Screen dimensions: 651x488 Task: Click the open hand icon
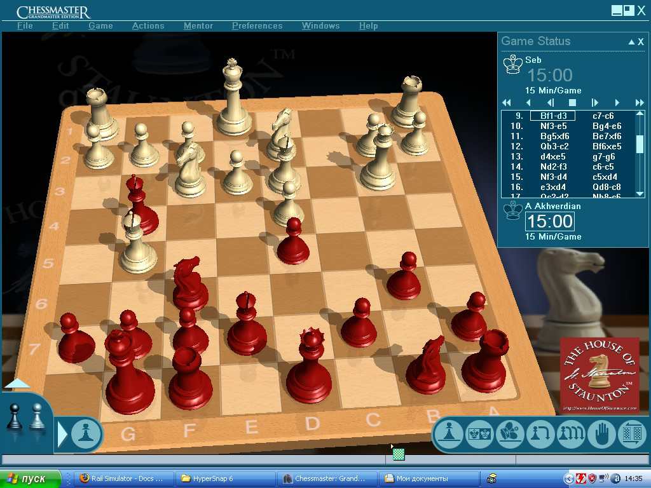click(601, 434)
